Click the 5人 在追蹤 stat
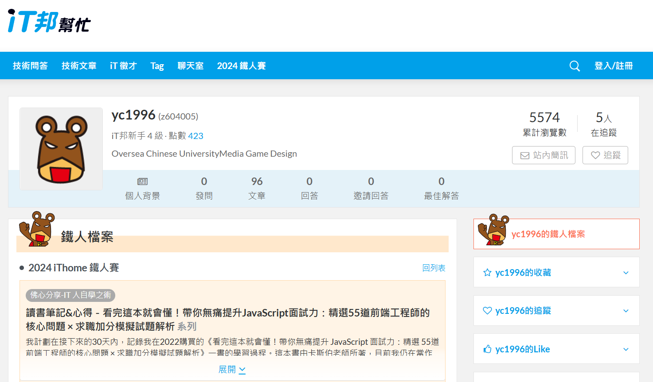This screenshot has width=653, height=382. [x=604, y=124]
